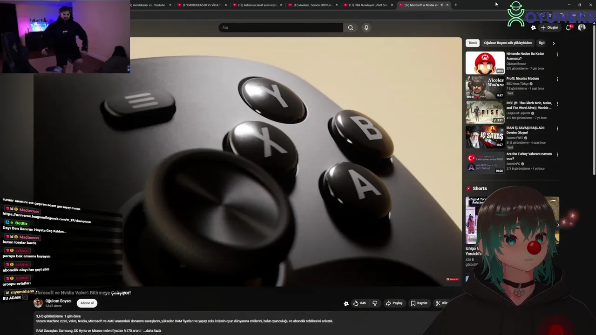Share the video with Paylaş
The image size is (596, 335).
[x=394, y=303]
